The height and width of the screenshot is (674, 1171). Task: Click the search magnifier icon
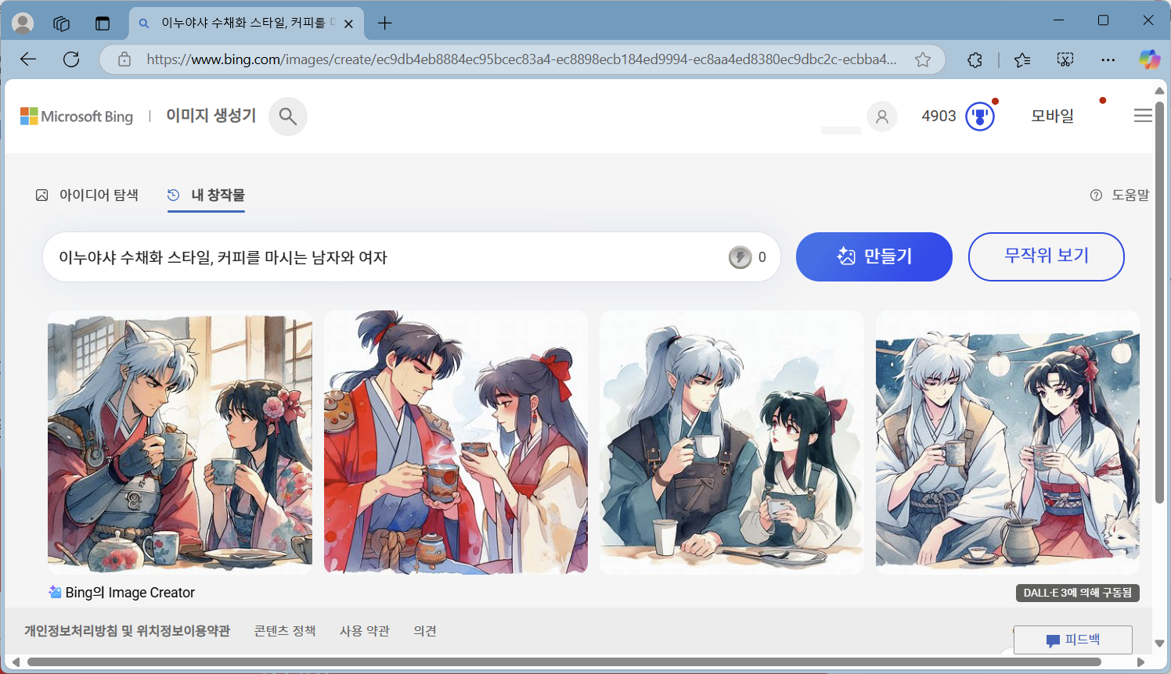click(x=288, y=117)
